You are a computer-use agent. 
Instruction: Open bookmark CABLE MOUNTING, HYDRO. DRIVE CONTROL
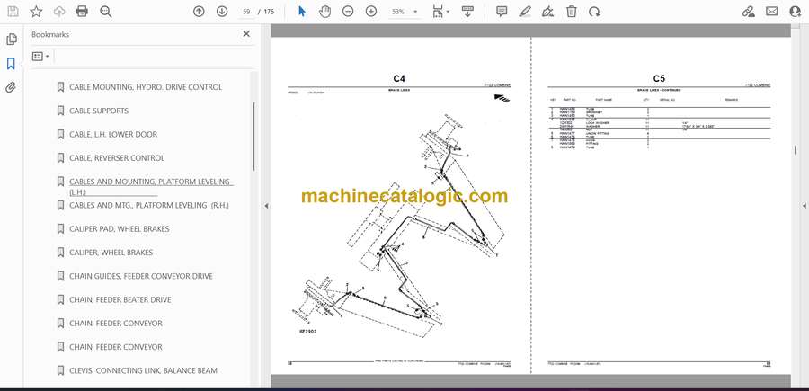(146, 87)
